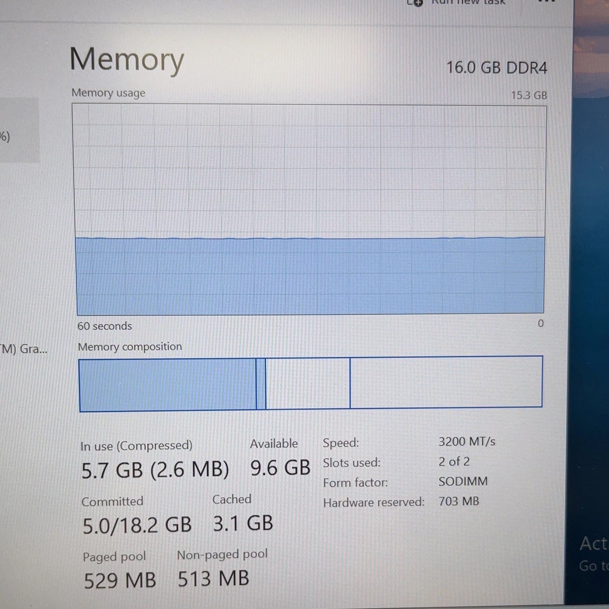Screen dimensions: 609x609
Task: Click the Form factor: label
Action: tap(355, 482)
